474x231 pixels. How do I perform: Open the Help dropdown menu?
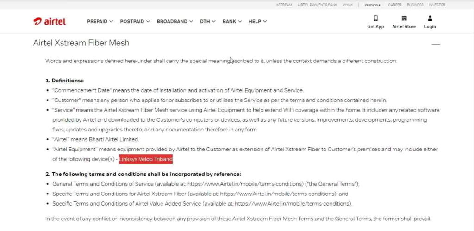click(x=257, y=21)
